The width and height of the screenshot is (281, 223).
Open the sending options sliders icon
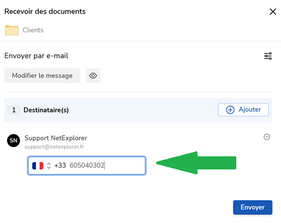click(x=268, y=56)
